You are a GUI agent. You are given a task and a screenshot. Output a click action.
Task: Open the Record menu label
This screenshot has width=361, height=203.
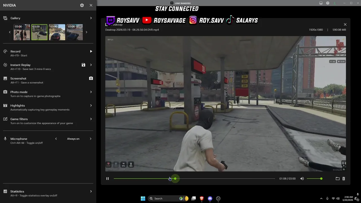(15, 51)
